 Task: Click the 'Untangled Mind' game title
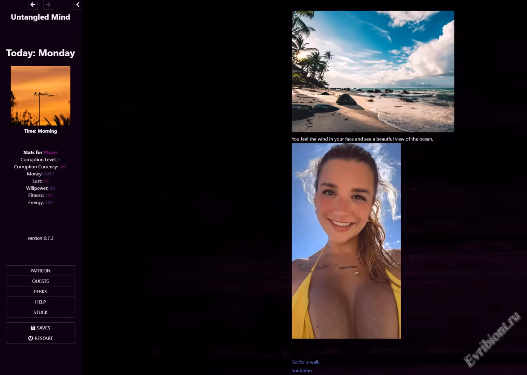(40, 17)
